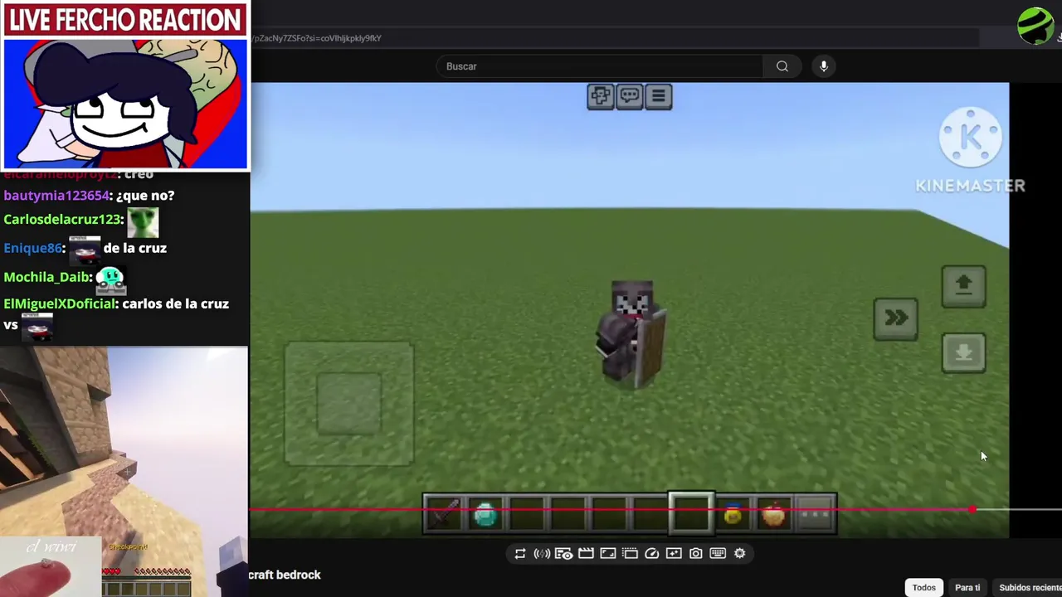Select the golden apple hotbar slot

pyautogui.click(x=774, y=515)
